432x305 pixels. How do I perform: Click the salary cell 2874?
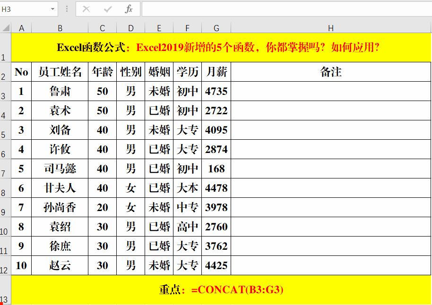point(216,149)
